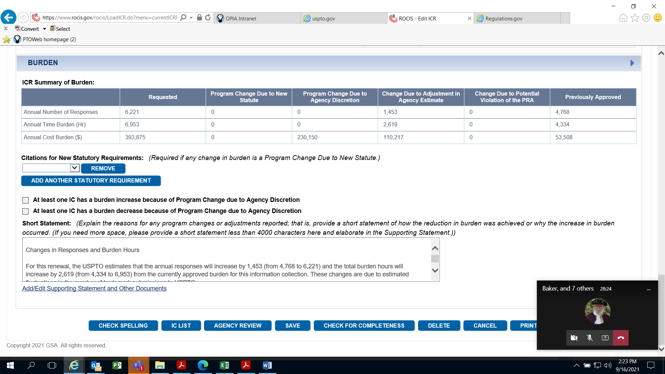This screenshot has width=665, height=374.
Task: Click the CHECK FOR COMPLETENESS button
Action: click(364, 326)
